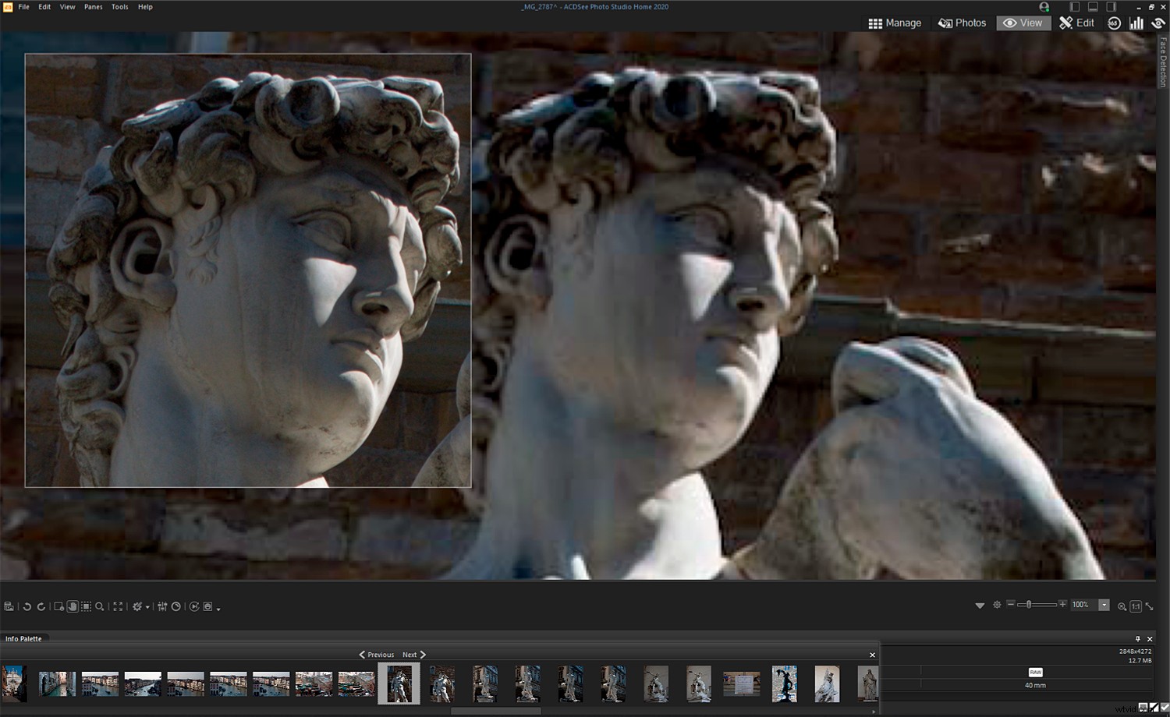Click the Previous button above the filmstrip
This screenshot has width=1170, height=717.
click(377, 655)
